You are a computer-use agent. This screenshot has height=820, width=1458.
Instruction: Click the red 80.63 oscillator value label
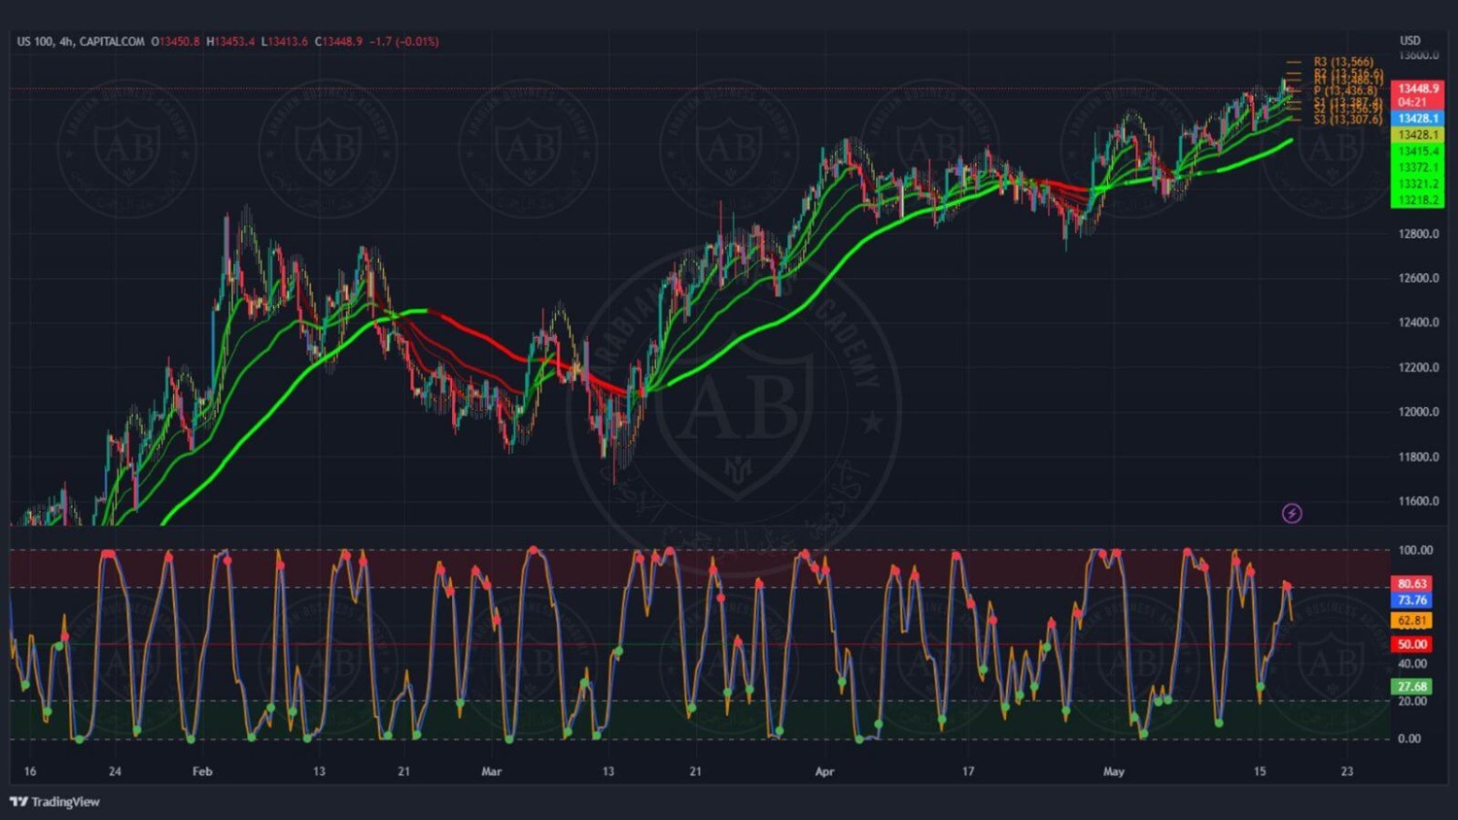coord(1411,584)
